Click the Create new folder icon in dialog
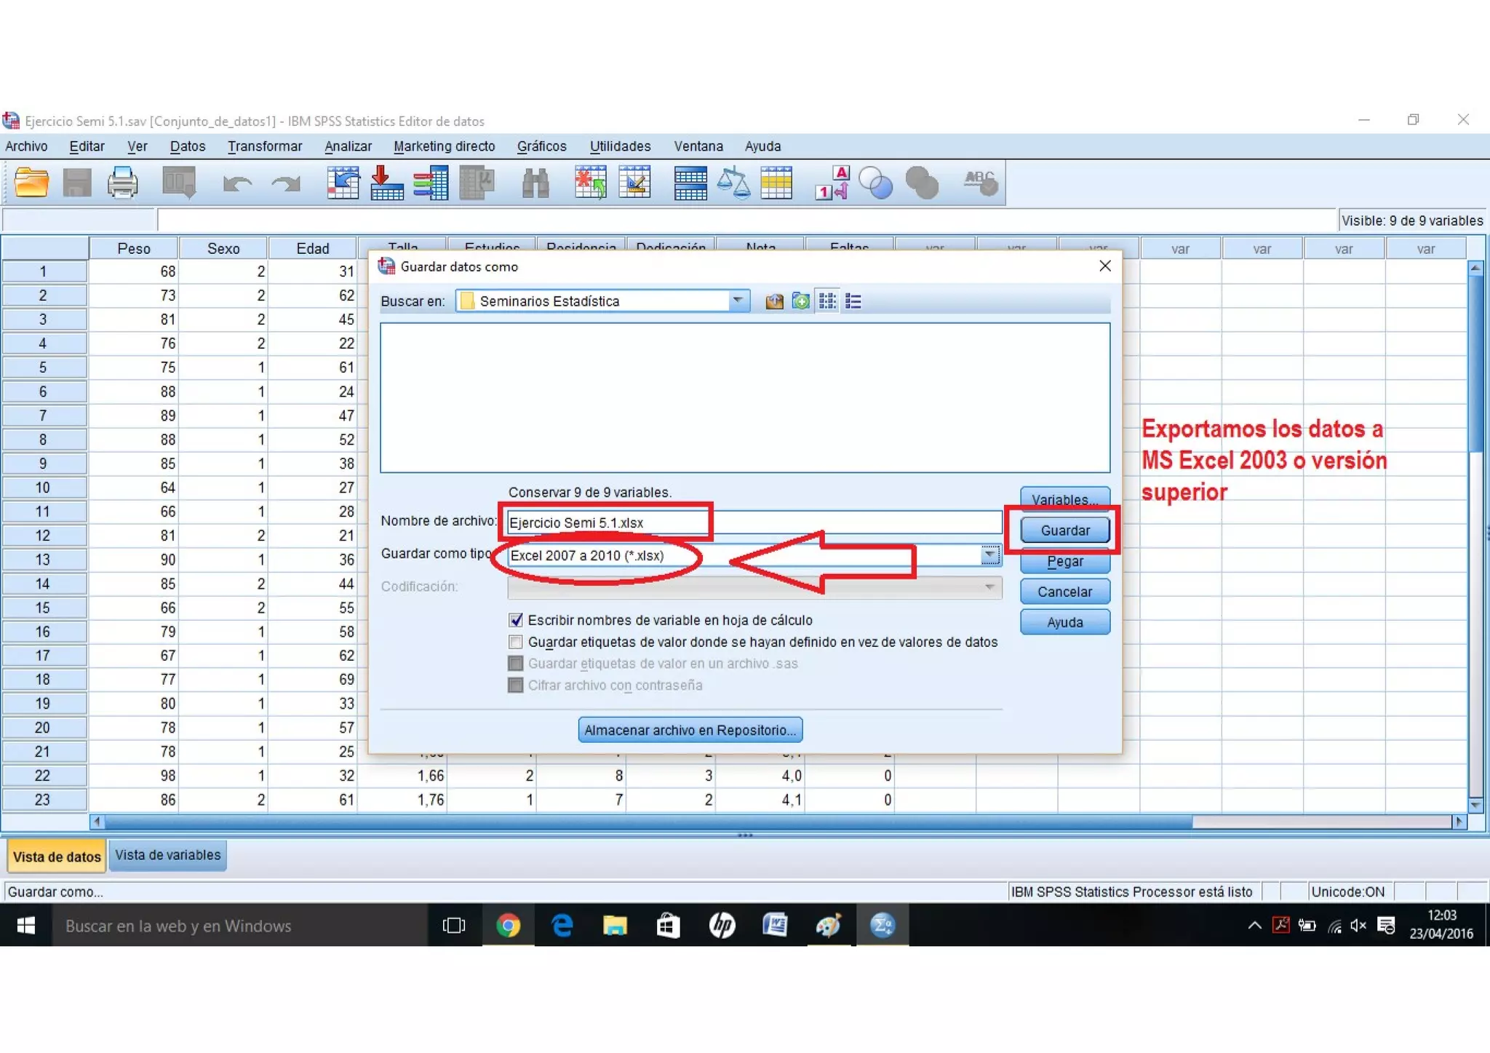 pos(800,301)
